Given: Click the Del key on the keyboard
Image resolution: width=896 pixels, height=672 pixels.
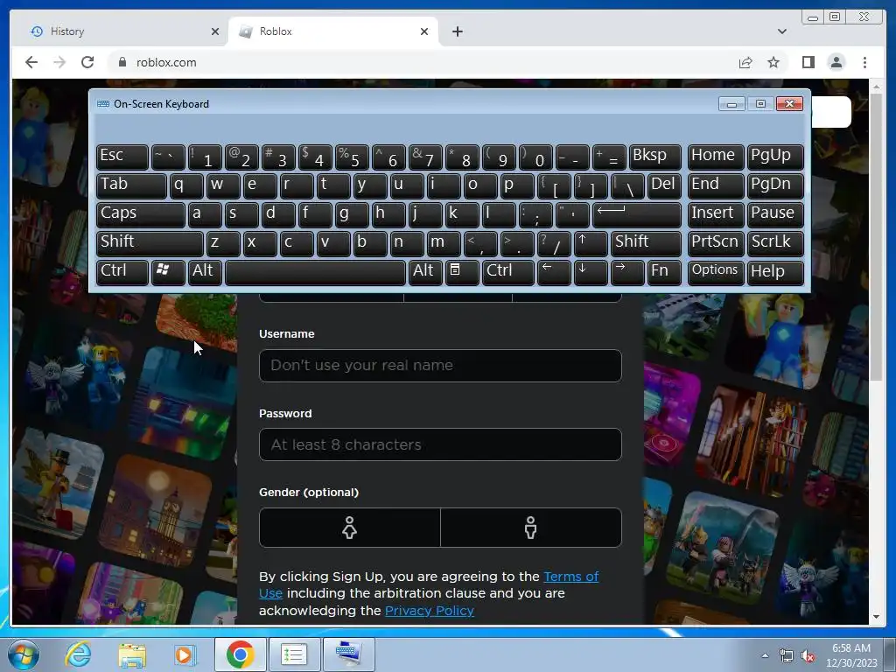Looking at the screenshot, I should pyautogui.click(x=664, y=185).
